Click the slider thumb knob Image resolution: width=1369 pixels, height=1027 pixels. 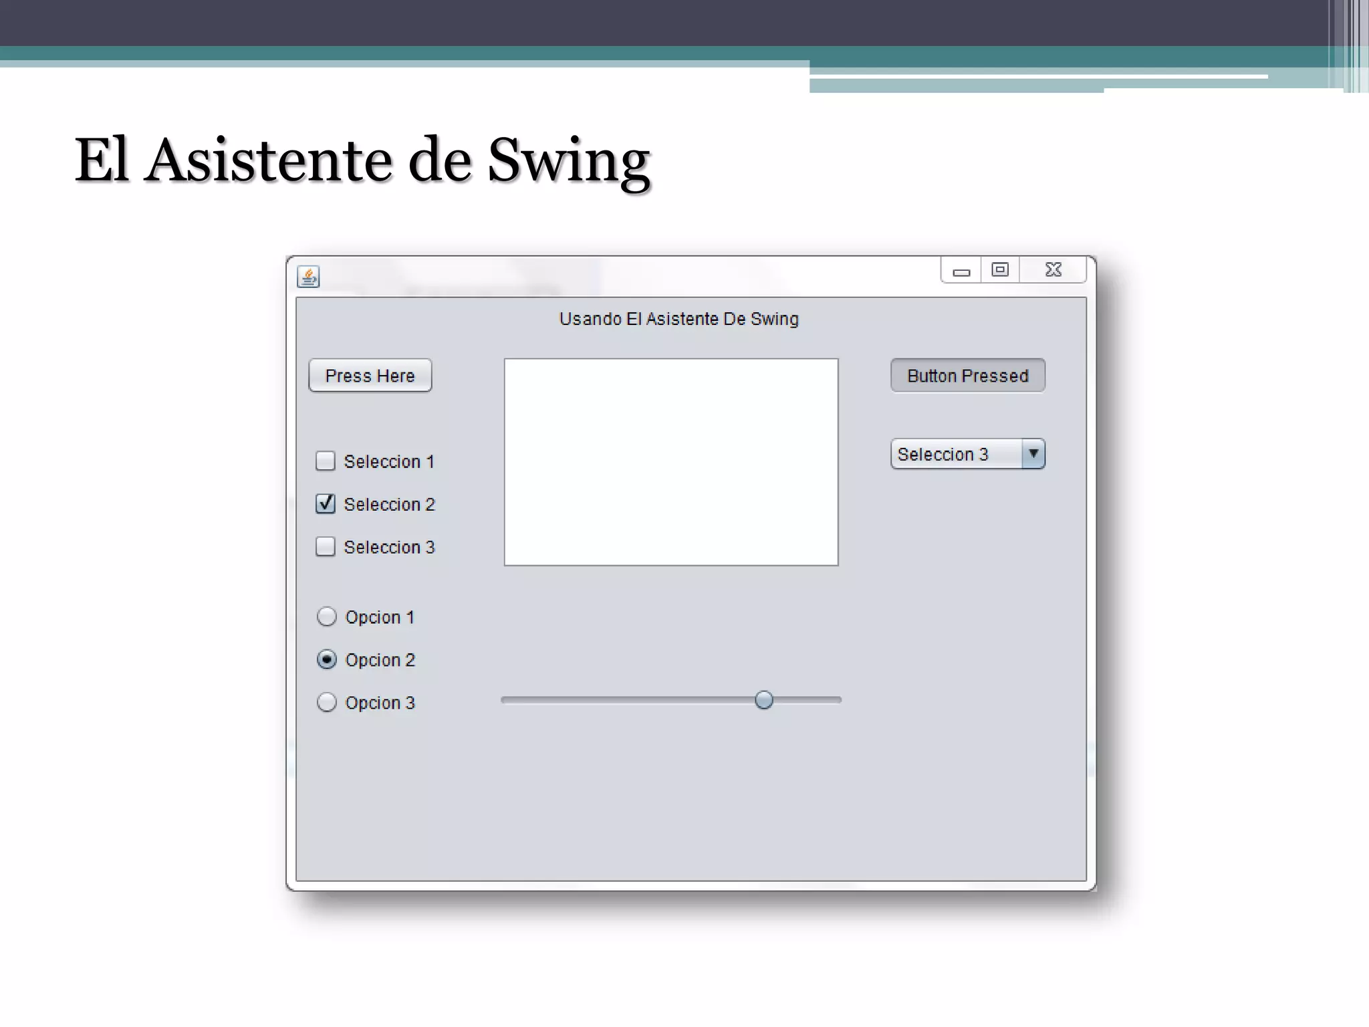764,700
